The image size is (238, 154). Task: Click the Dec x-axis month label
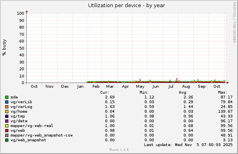(x=65, y=87)
